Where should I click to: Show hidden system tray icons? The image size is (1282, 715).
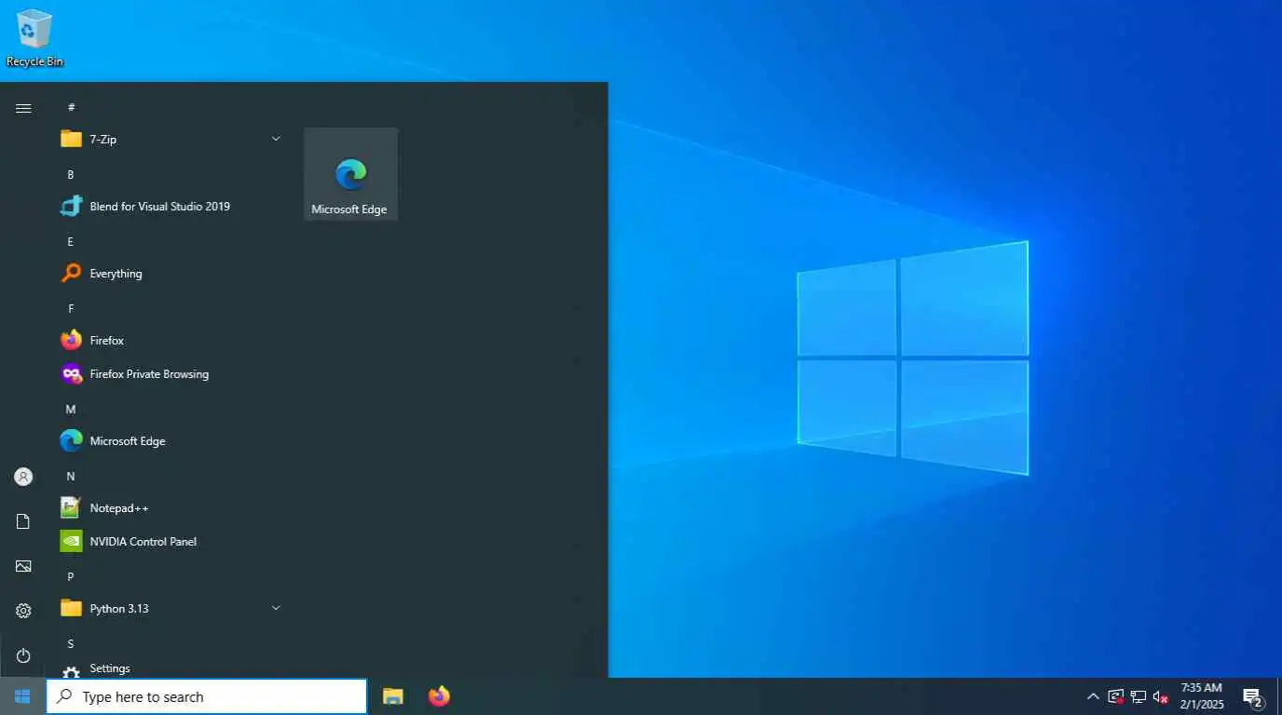(x=1093, y=696)
